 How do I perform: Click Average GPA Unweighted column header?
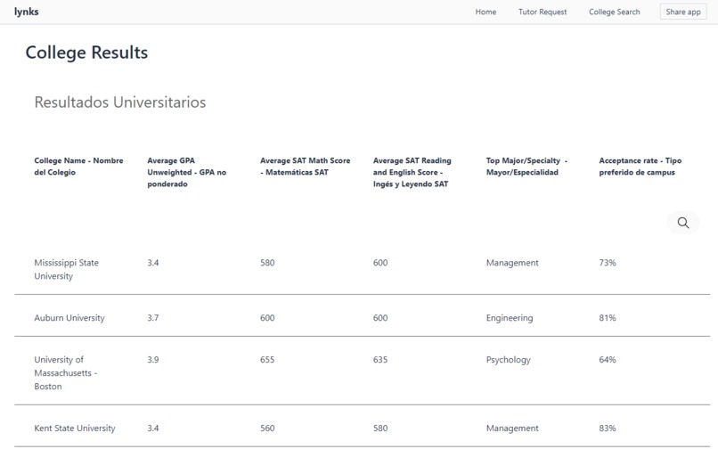(x=186, y=172)
